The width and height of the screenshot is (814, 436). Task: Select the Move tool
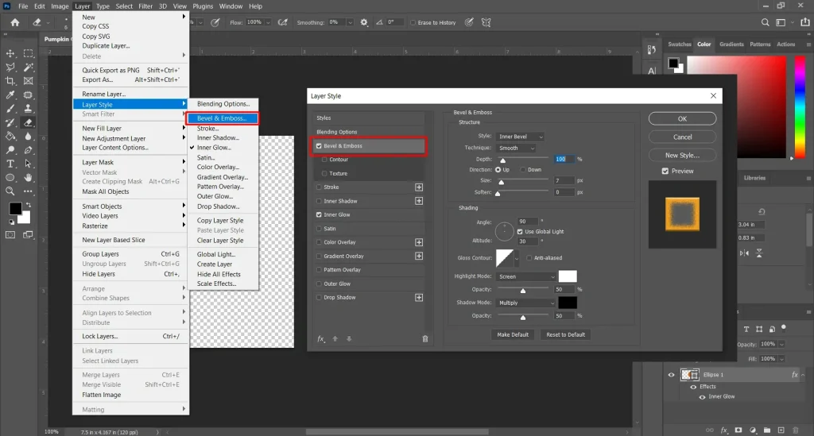click(x=10, y=53)
